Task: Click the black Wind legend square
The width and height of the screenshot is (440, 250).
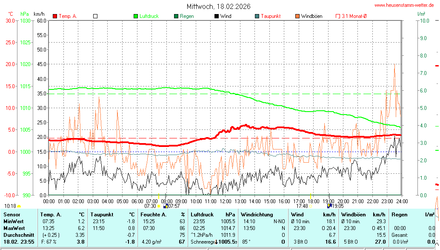Action: coord(217,16)
